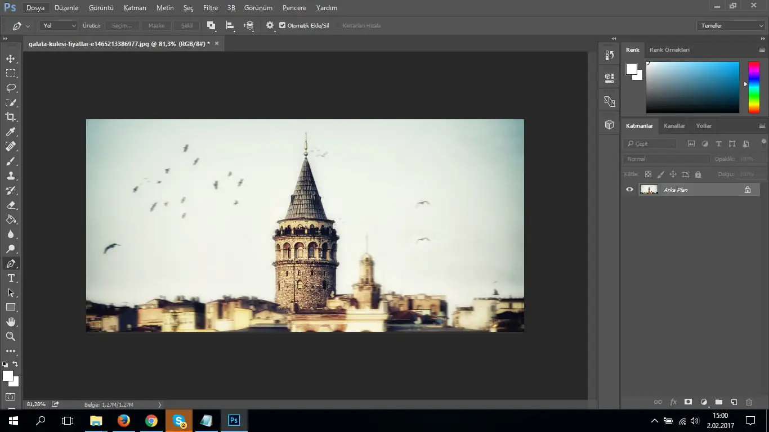
Task: Switch to the Kanallar tab
Action: [674, 125]
